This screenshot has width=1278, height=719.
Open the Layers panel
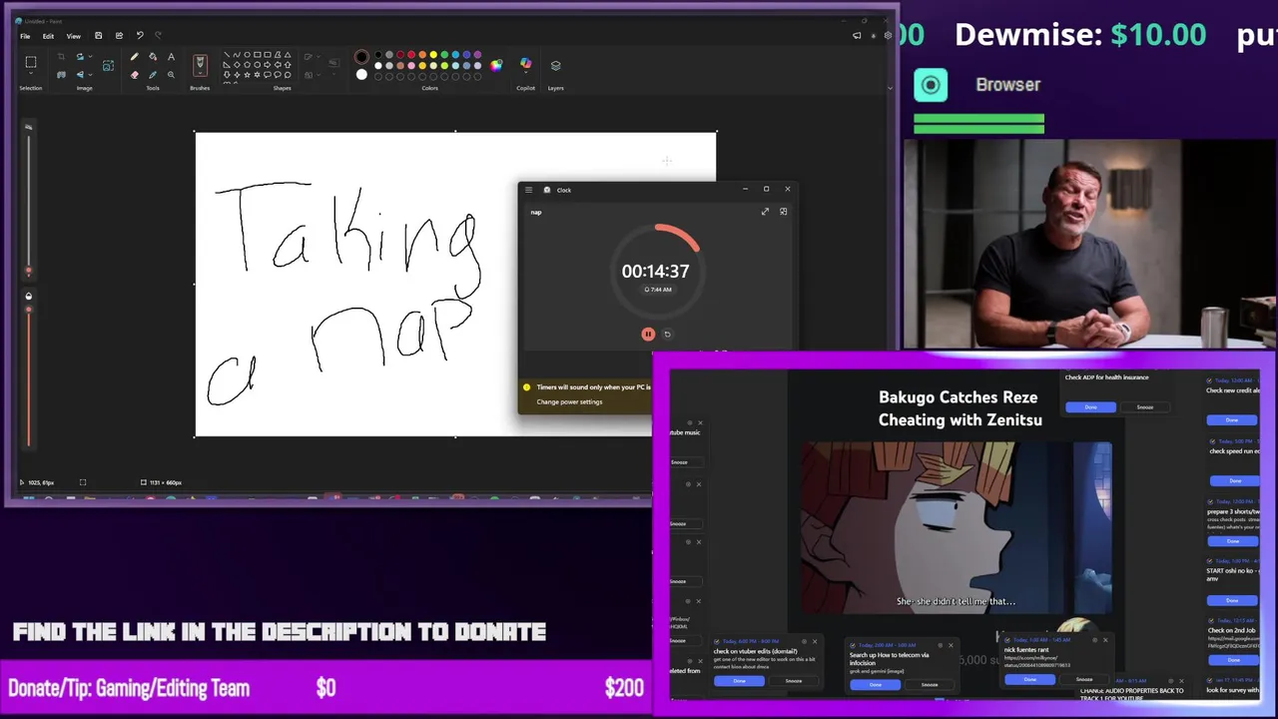tap(556, 65)
